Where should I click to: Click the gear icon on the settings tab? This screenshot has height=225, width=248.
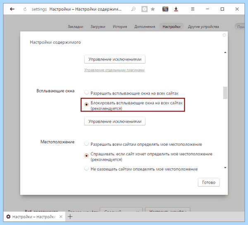[x=8, y=217]
